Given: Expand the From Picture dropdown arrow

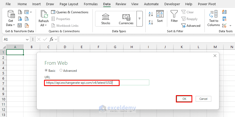Looking at the screenshot, I should pos(31,12).
